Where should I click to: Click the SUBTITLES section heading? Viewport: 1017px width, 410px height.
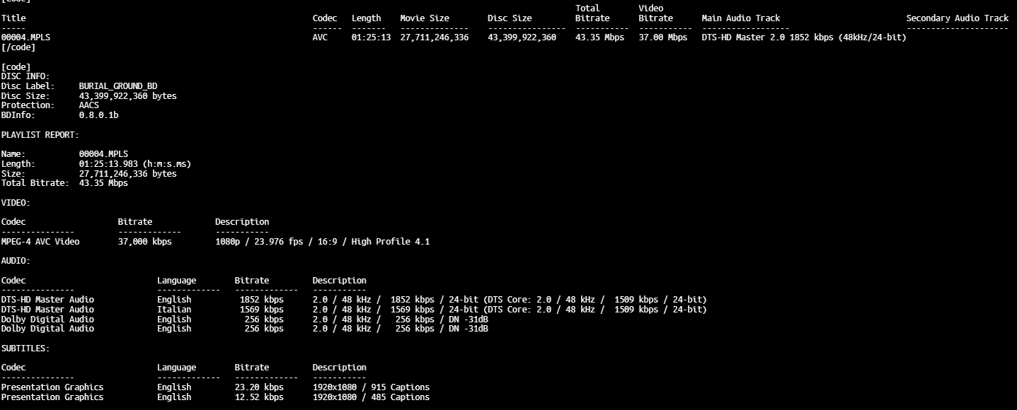(x=25, y=348)
